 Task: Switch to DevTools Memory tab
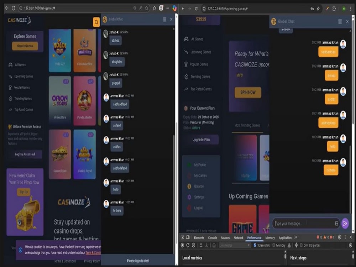(x=270, y=238)
